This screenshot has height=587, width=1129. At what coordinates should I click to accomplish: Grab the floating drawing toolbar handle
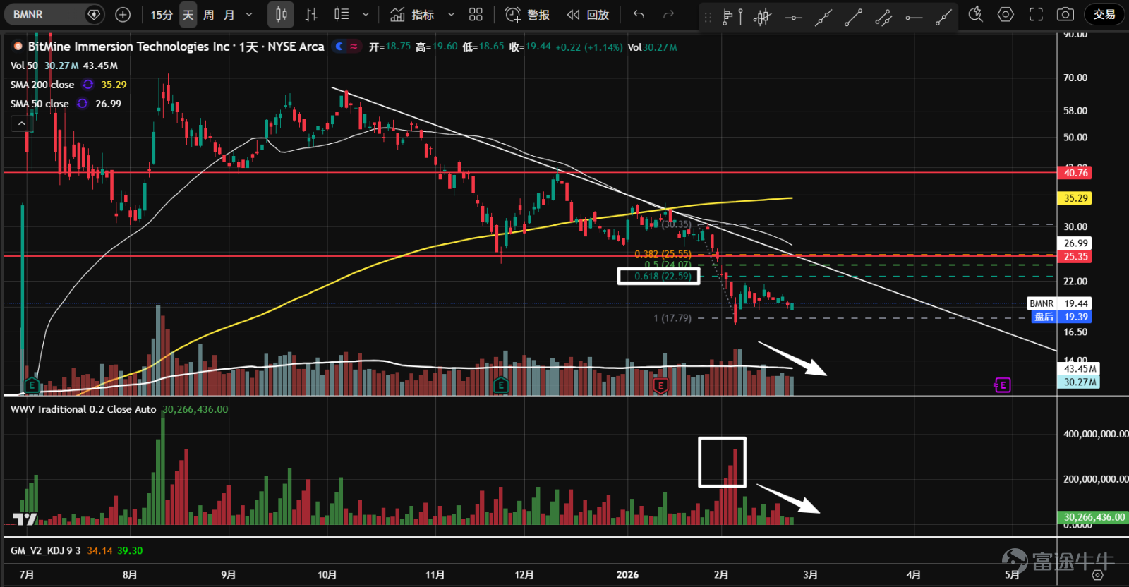(708, 17)
